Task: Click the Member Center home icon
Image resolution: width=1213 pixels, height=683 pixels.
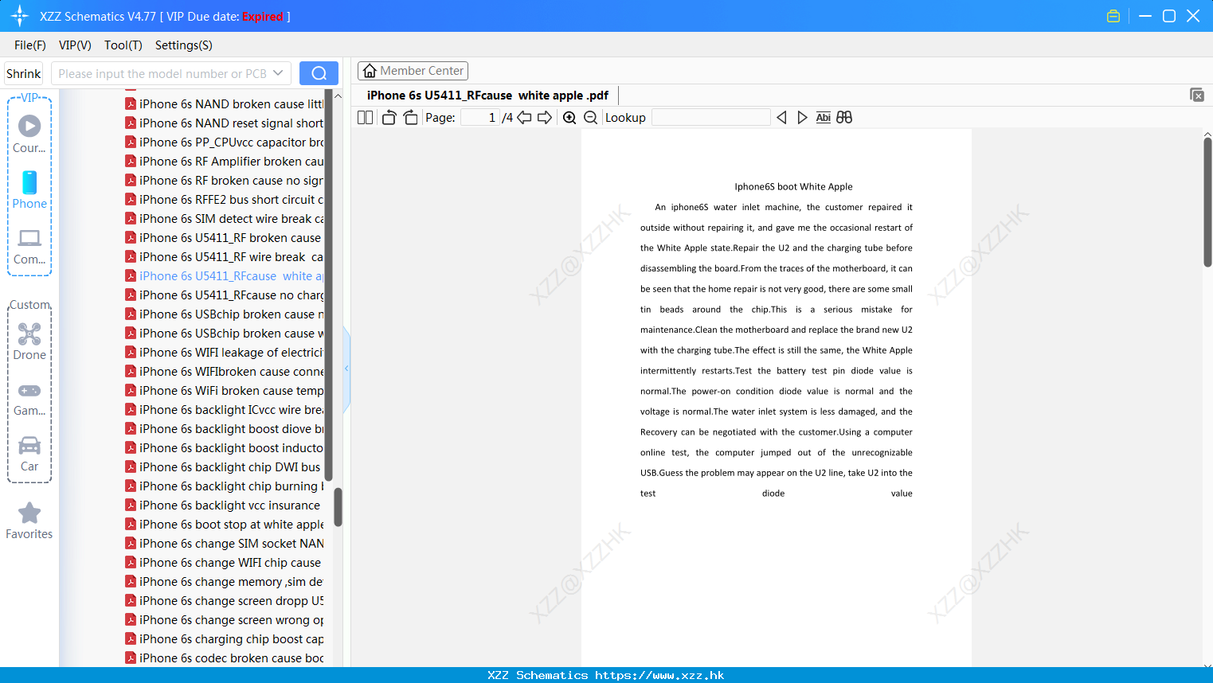Action: tap(370, 71)
